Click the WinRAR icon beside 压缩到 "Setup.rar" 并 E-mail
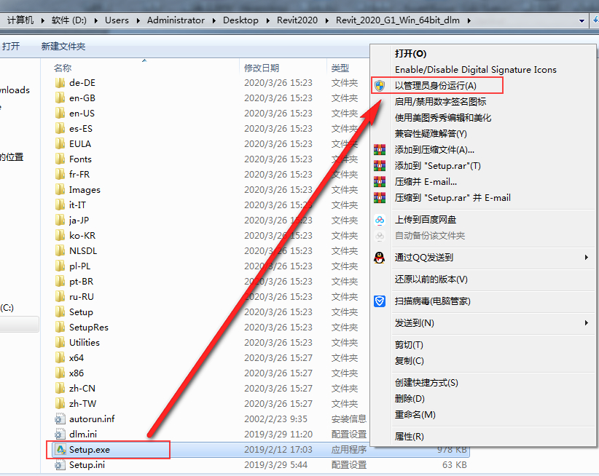The width and height of the screenshot is (599, 476). tap(380, 198)
